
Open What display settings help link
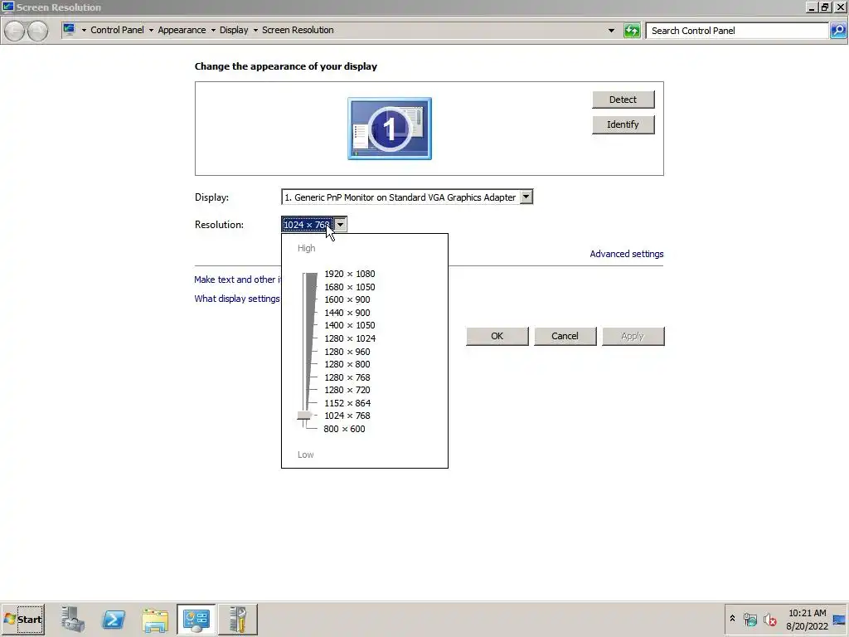(237, 299)
